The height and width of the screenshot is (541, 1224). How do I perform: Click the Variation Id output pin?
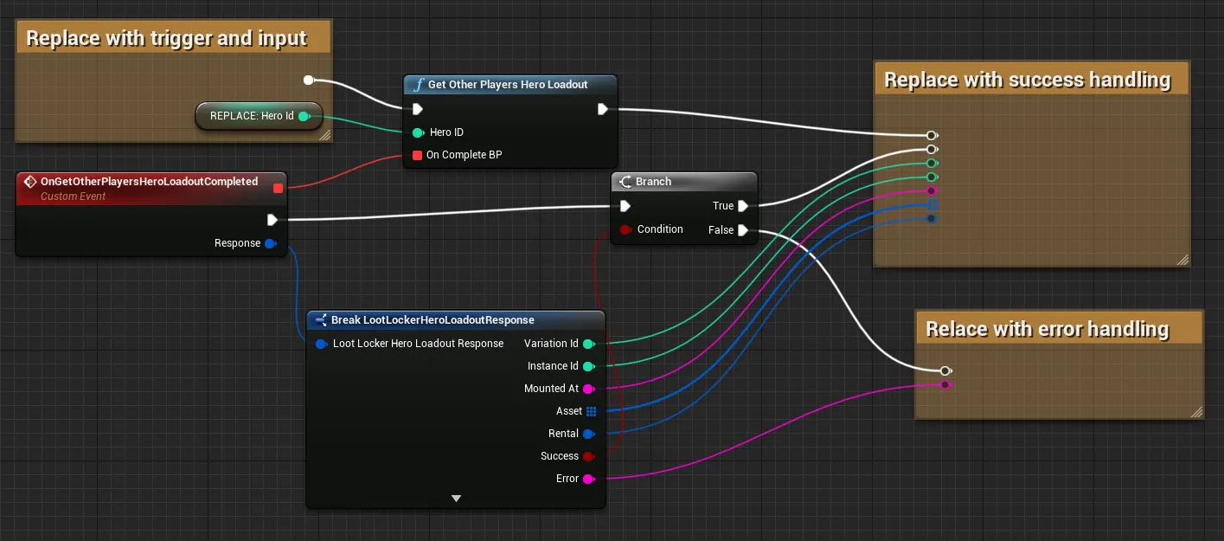pyautogui.click(x=589, y=344)
